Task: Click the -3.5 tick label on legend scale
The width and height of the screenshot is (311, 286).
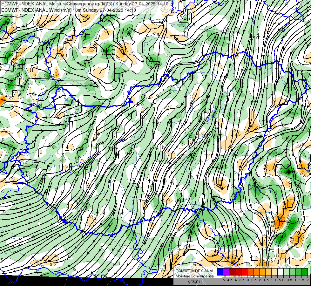Action: [241, 280]
